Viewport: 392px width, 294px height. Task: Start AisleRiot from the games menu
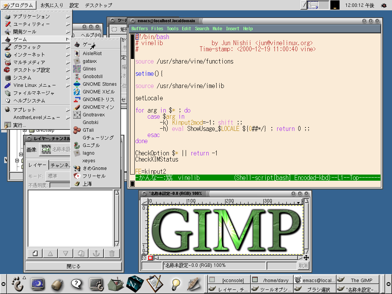(95, 53)
